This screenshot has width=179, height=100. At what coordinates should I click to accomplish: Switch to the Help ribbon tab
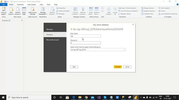(56, 4)
